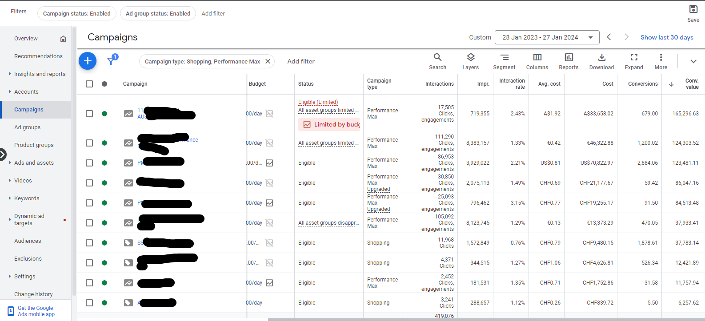705x321 pixels.
Task: Select the first campaign row checkbox
Action: tap(89, 114)
